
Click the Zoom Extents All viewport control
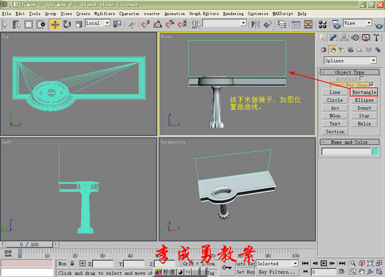(x=380, y=263)
